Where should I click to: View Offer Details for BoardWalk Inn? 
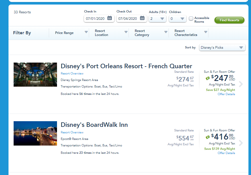coord(226,153)
